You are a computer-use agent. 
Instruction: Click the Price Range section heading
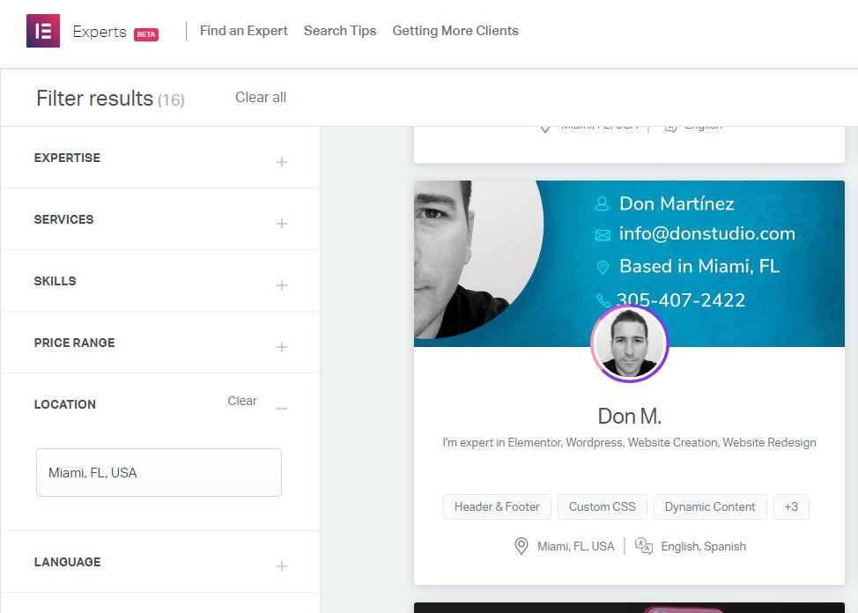pos(74,343)
